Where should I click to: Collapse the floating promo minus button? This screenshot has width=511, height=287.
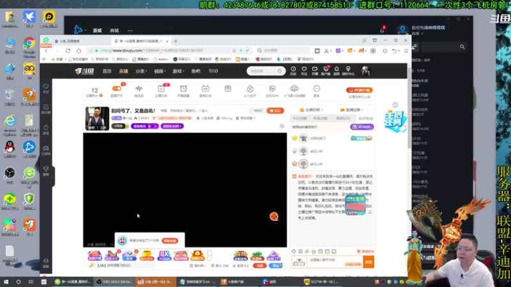pos(395,105)
